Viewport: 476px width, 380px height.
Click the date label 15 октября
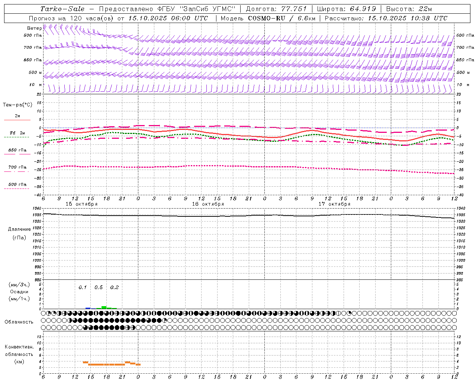point(81,204)
